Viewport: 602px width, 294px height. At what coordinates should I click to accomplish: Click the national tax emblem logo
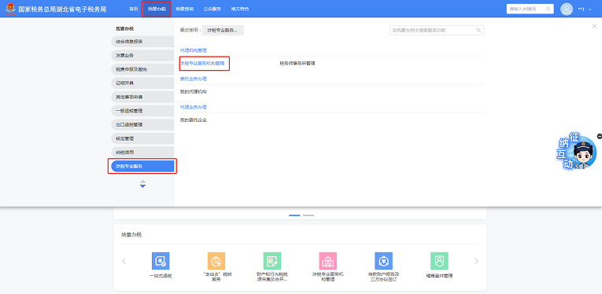point(10,9)
